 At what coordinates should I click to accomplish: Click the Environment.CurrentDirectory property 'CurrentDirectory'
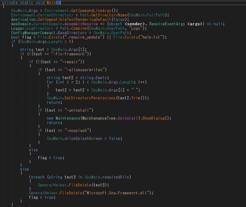(56, 15)
